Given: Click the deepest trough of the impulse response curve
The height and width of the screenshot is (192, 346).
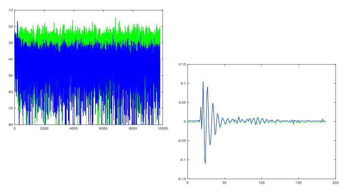Looking at the screenshot, I should (205, 163).
